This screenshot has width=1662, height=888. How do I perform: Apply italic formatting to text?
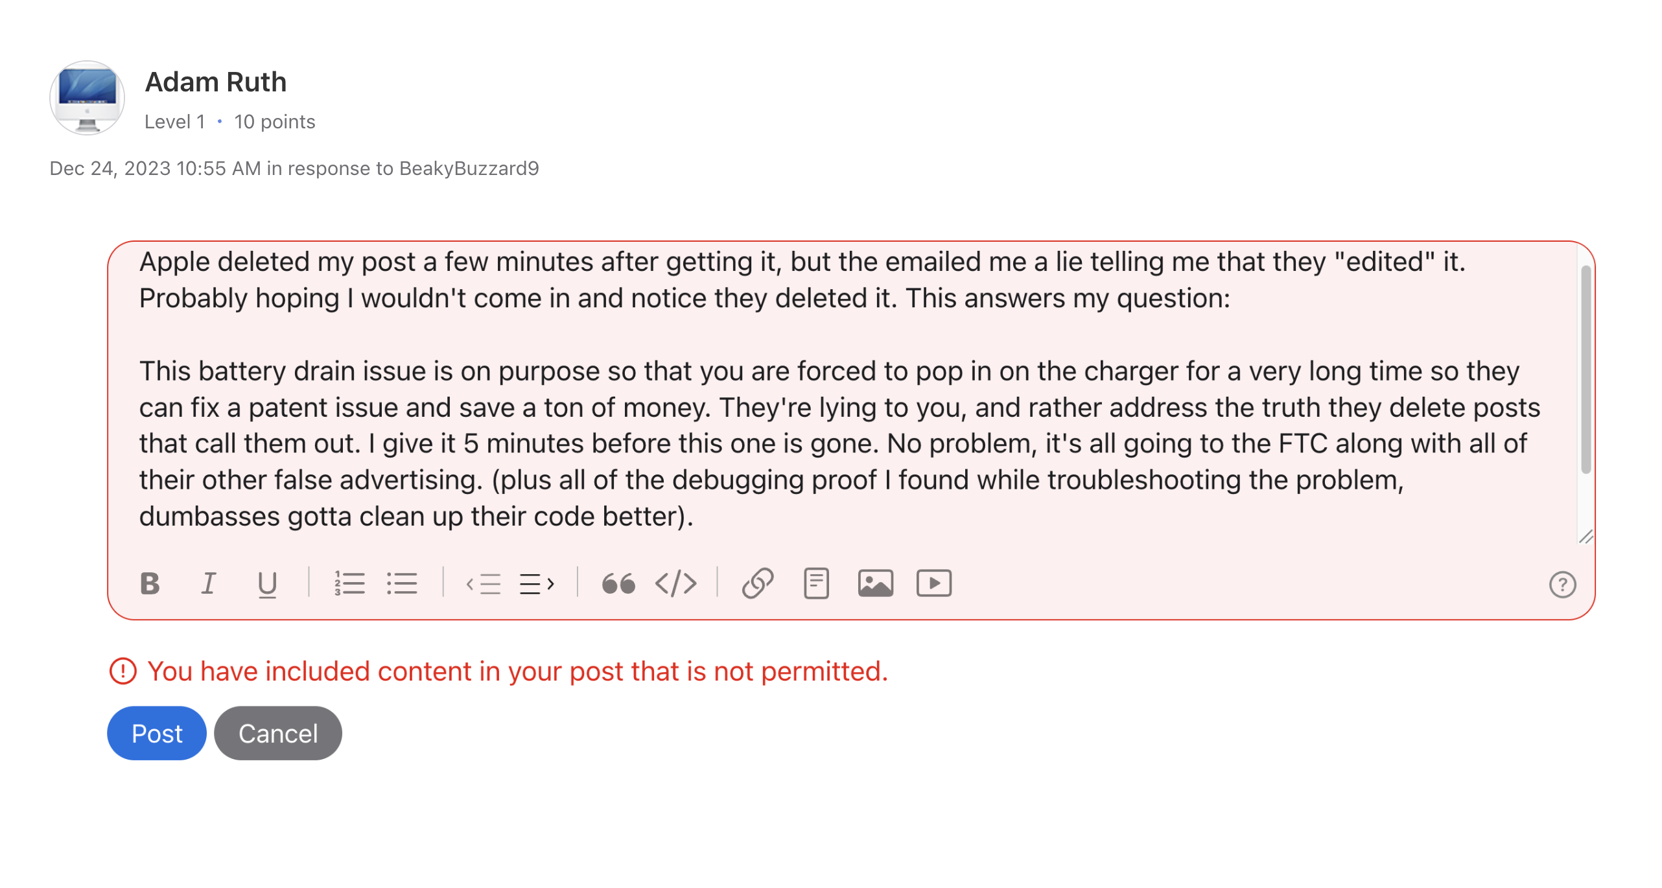tap(208, 583)
